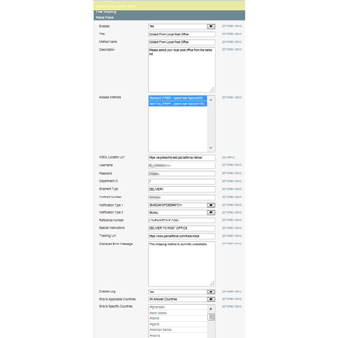This screenshot has width=338, height=338.
Task: Click Allowed Methods list scroll up arrow
Action: (x=211, y=100)
